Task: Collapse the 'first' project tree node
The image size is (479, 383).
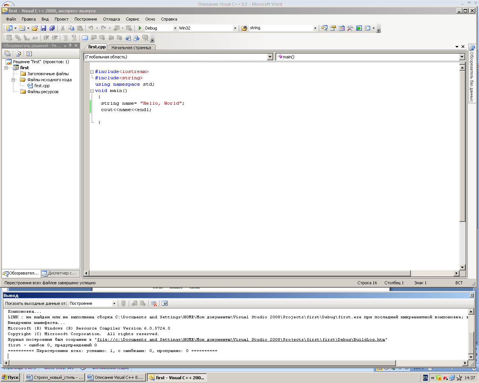Action: (6, 68)
